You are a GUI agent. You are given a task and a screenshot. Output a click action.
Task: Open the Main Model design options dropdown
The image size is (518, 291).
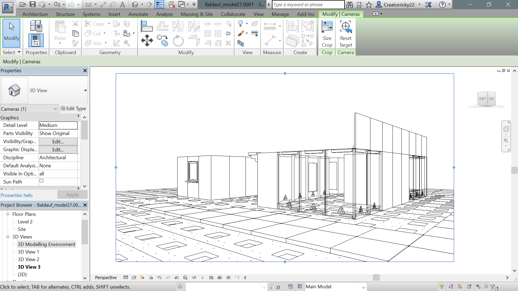click(363, 287)
